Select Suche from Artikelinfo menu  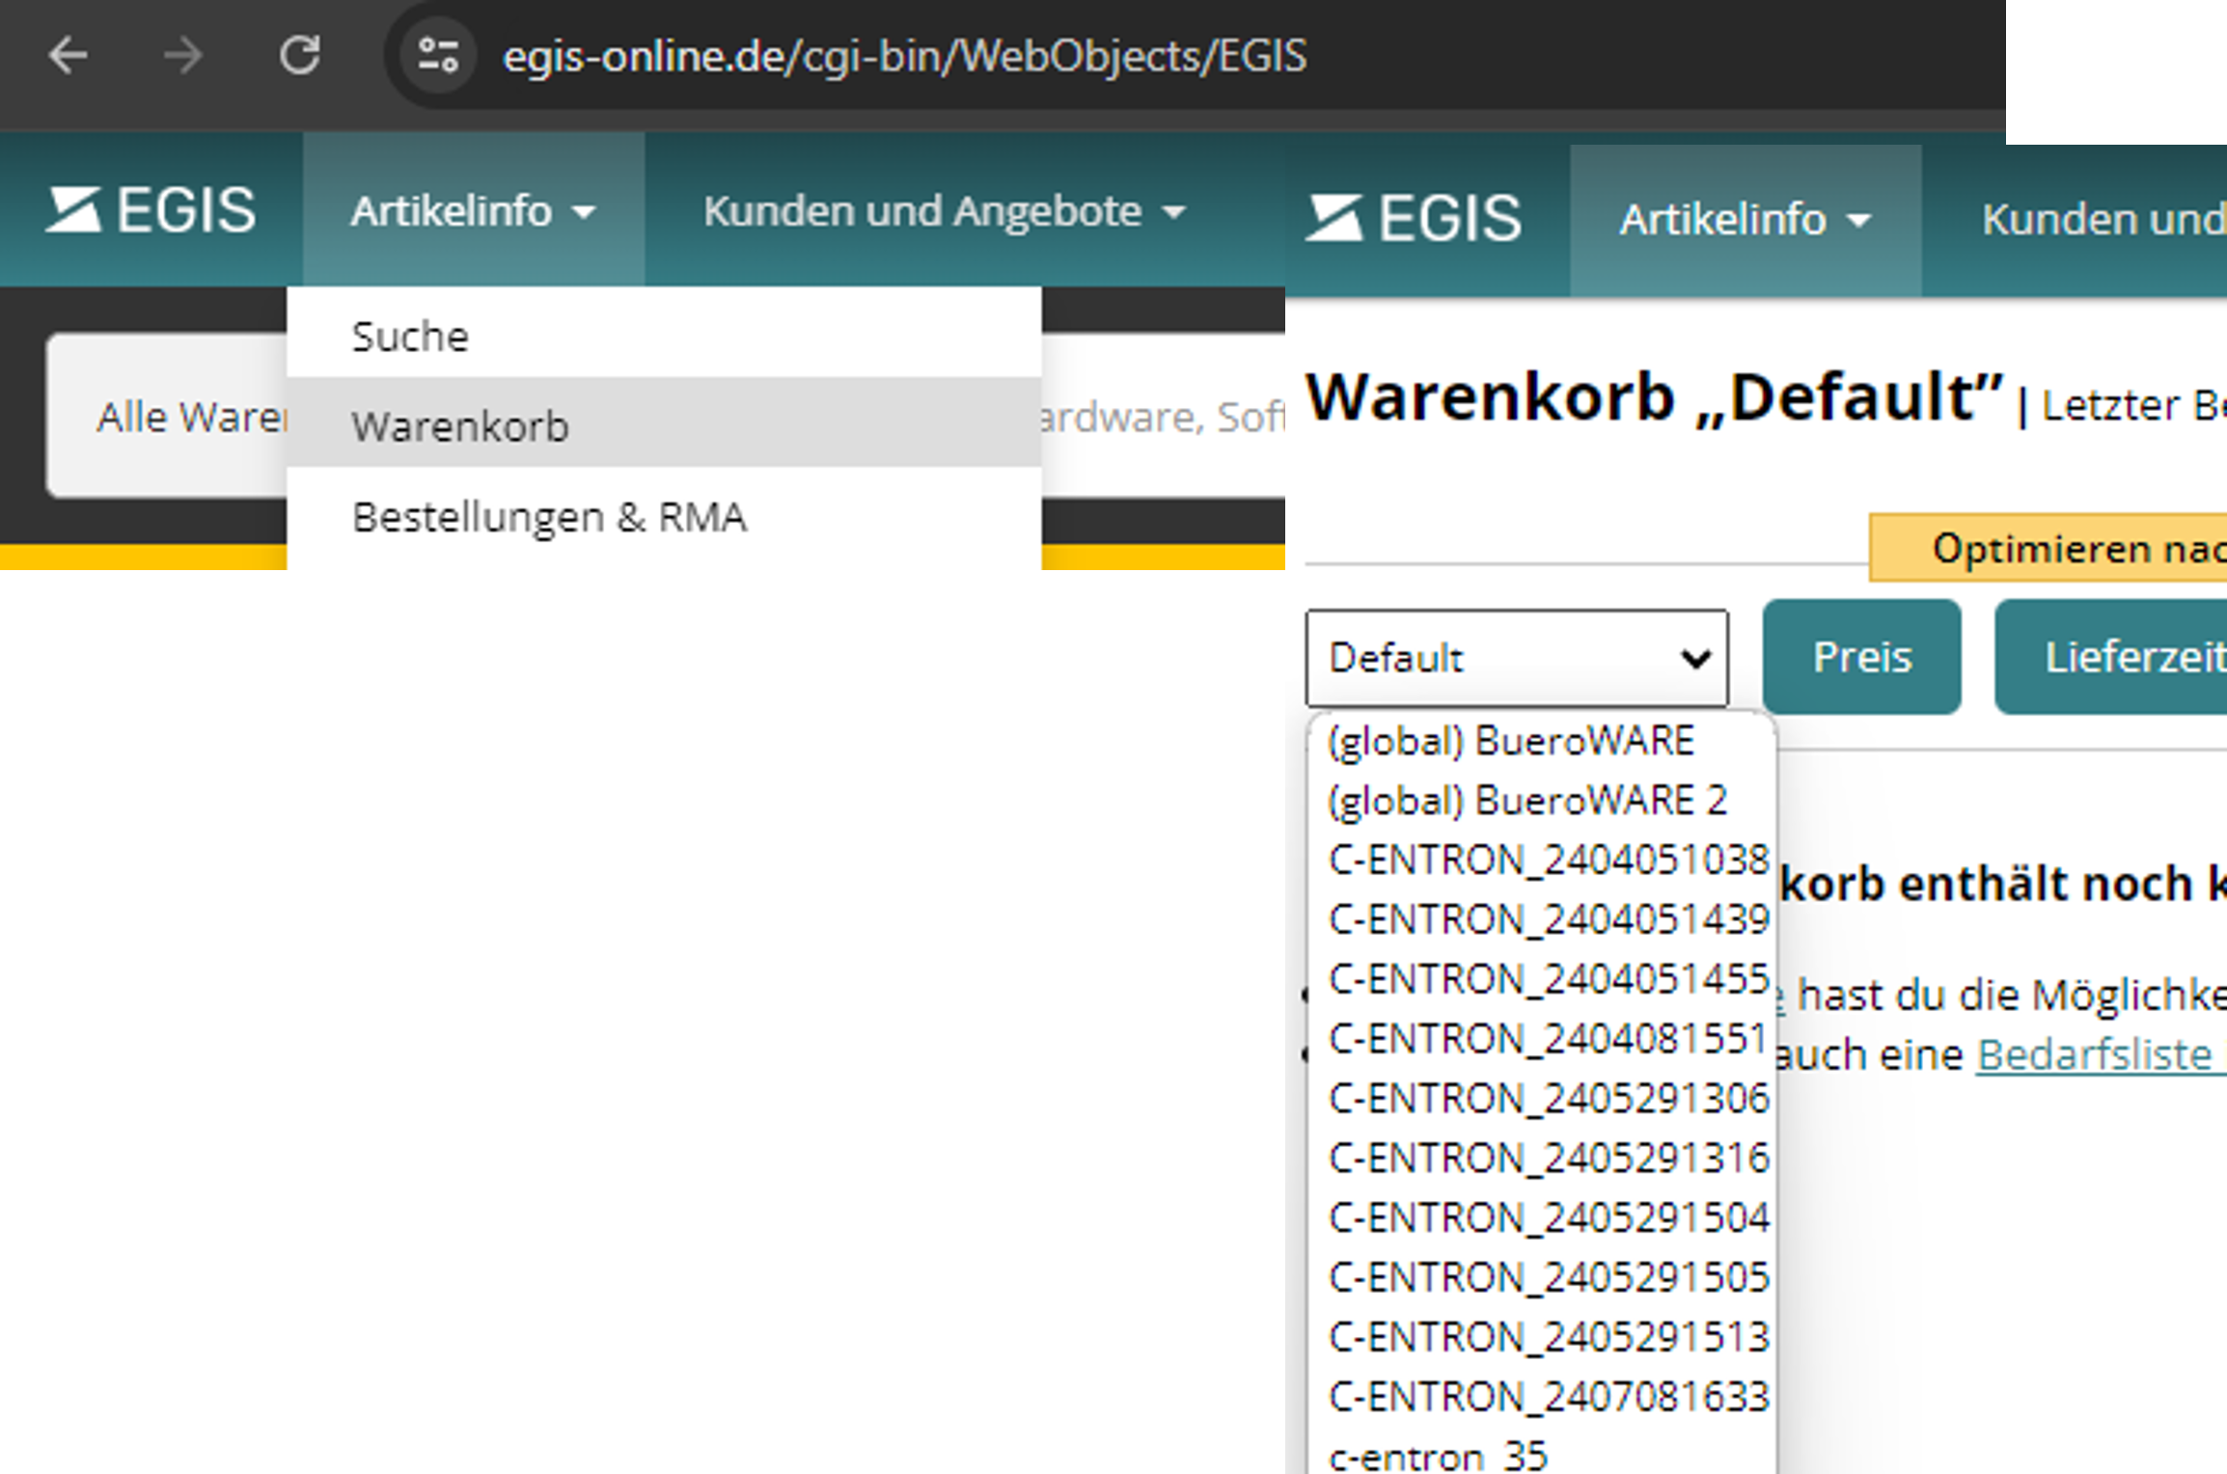[x=410, y=337]
